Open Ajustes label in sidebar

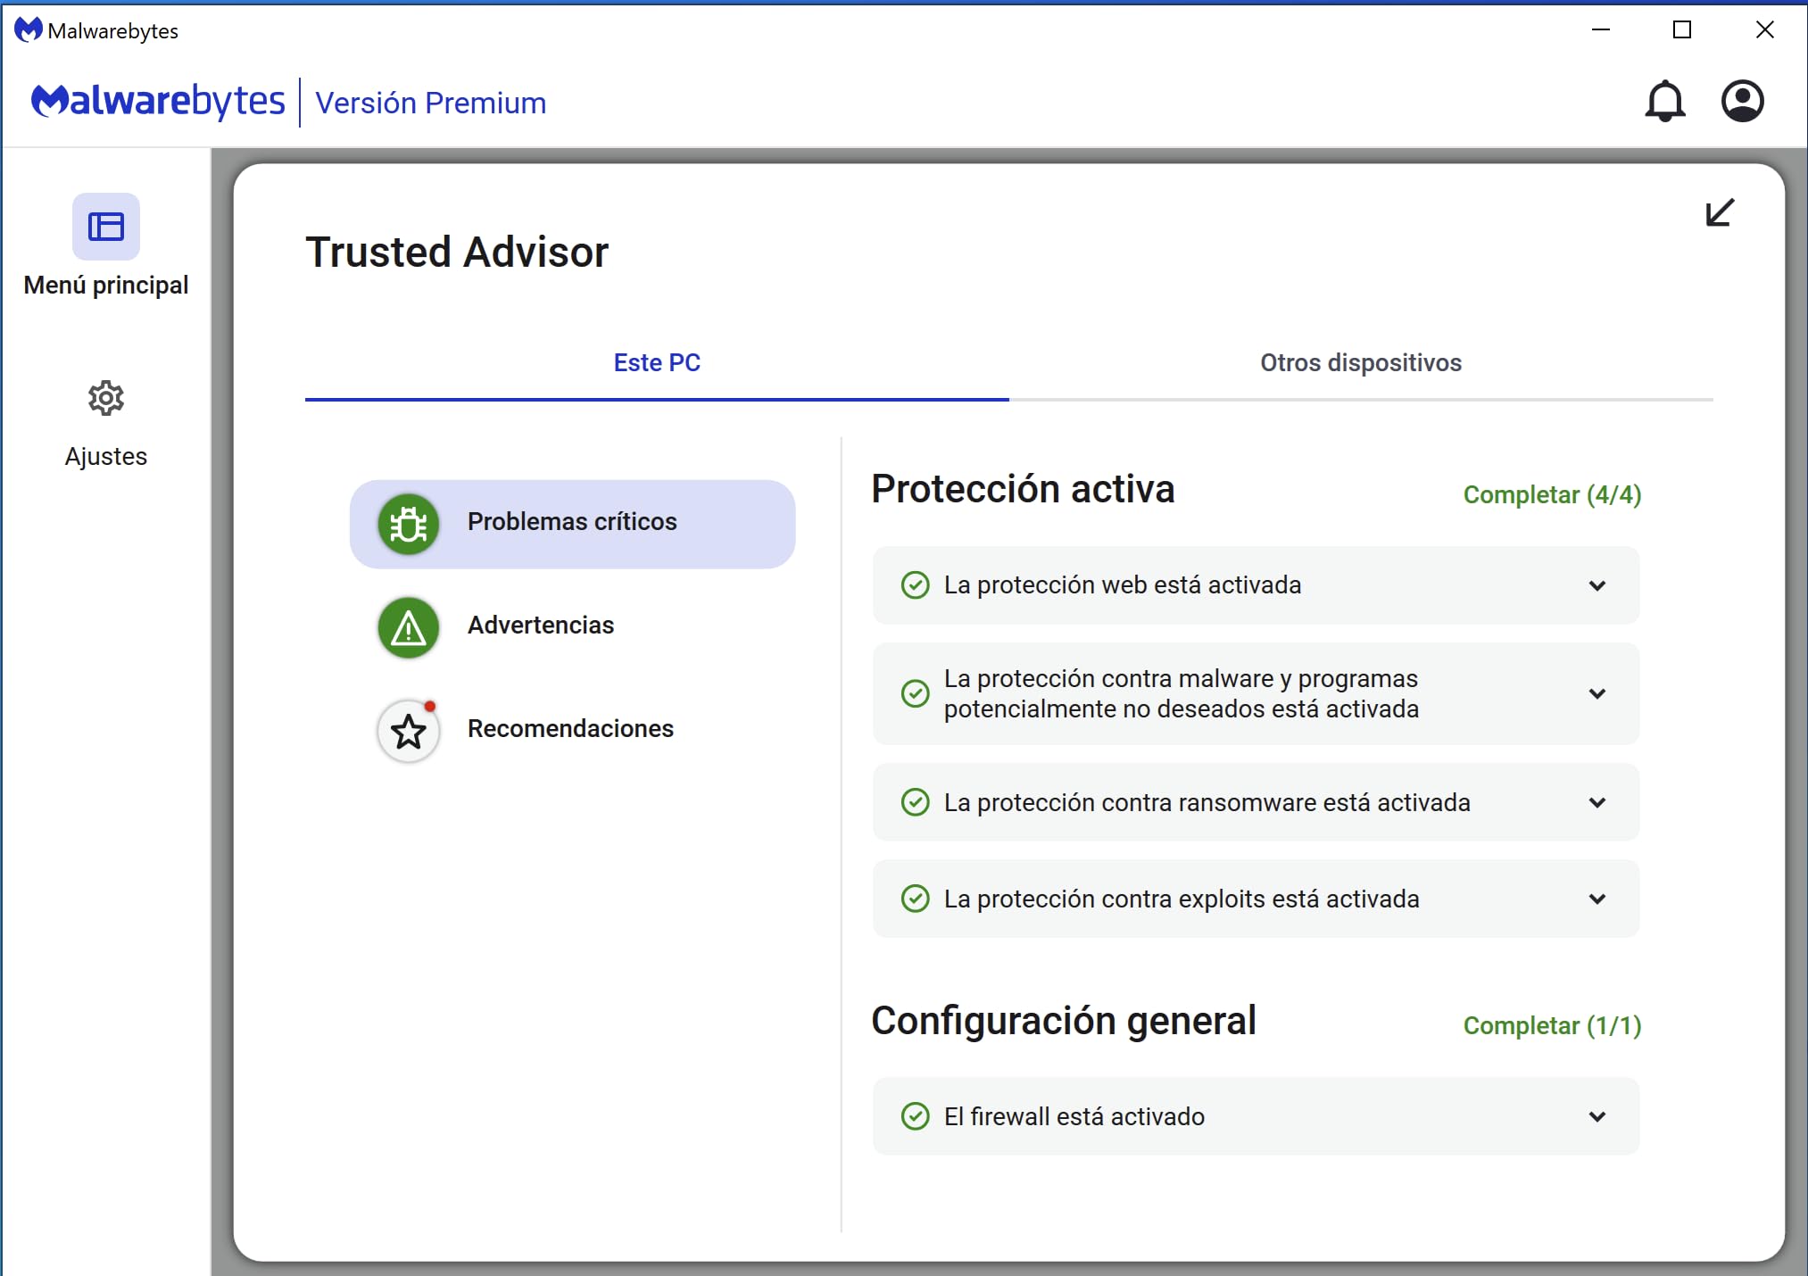tap(106, 457)
